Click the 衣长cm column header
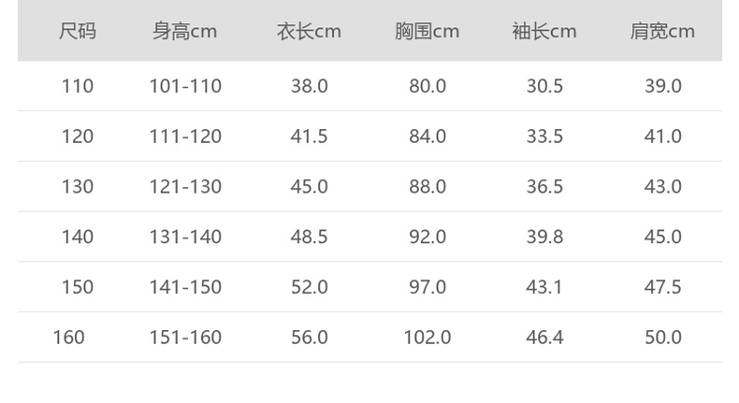 click(309, 31)
